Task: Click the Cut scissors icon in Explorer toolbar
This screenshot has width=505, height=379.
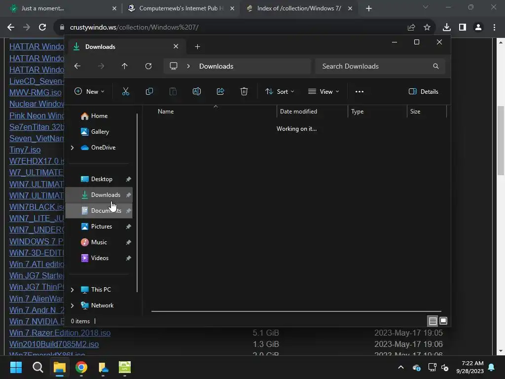Action: (126, 91)
